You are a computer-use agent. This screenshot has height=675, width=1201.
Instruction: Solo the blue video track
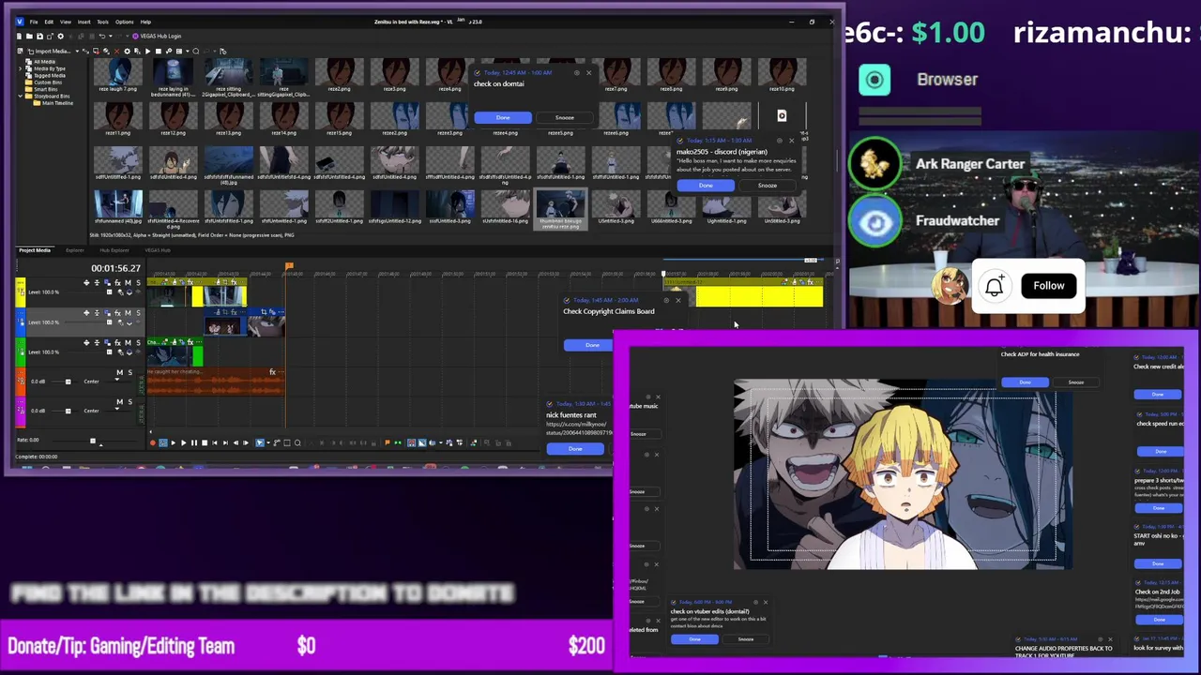(x=138, y=313)
